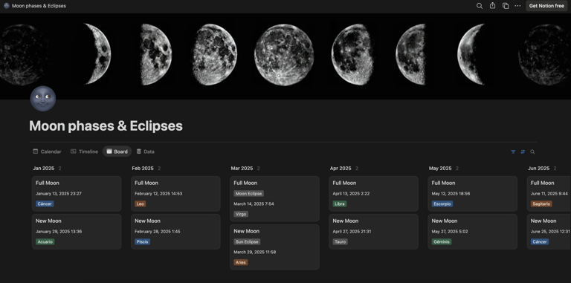Open the May 27 New Moon card
571x283 pixels.
(472, 231)
